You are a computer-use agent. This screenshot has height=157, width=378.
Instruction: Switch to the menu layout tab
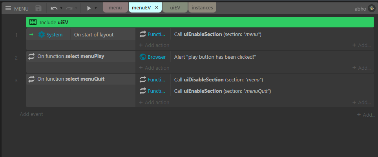tap(115, 8)
